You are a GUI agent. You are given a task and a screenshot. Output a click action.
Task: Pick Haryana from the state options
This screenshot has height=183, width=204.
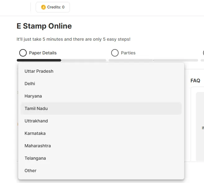click(101, 96)
